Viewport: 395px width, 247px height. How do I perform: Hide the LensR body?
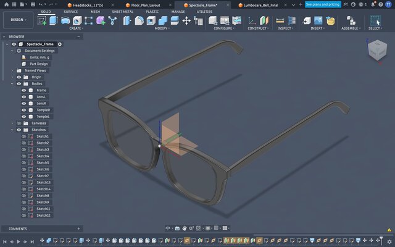tap(23, 103)
